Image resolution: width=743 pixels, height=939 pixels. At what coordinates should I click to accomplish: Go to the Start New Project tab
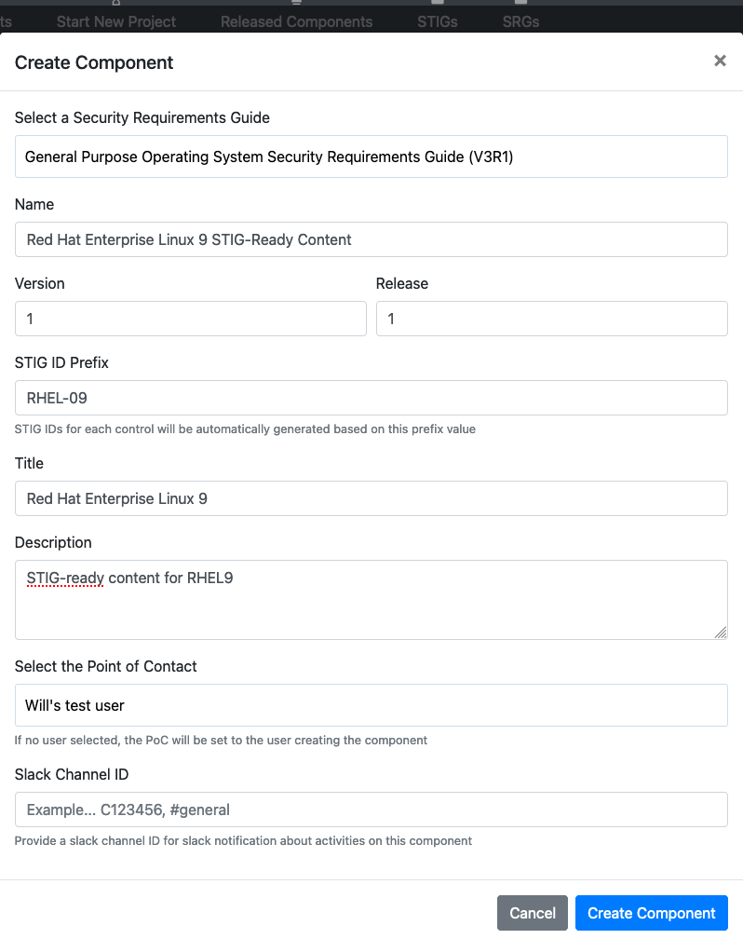116,21
